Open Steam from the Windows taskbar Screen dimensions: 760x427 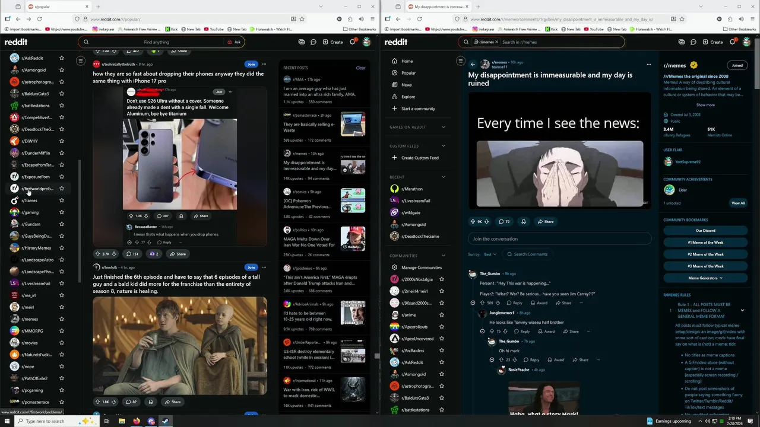[166, 421]
